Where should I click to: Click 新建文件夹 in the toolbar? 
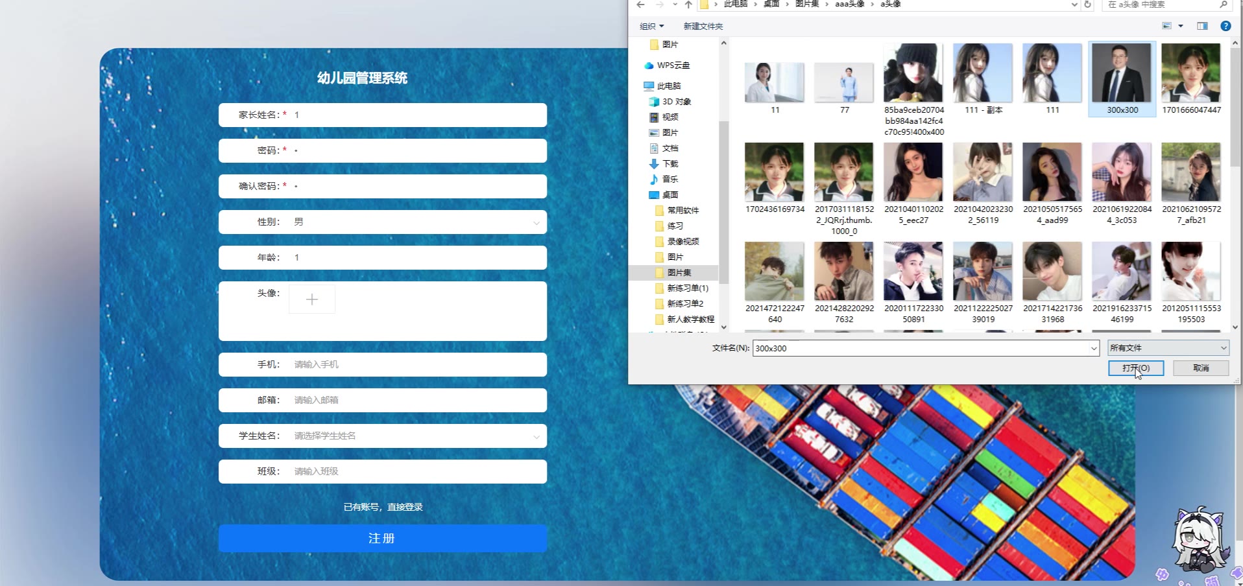click(703, 27)
